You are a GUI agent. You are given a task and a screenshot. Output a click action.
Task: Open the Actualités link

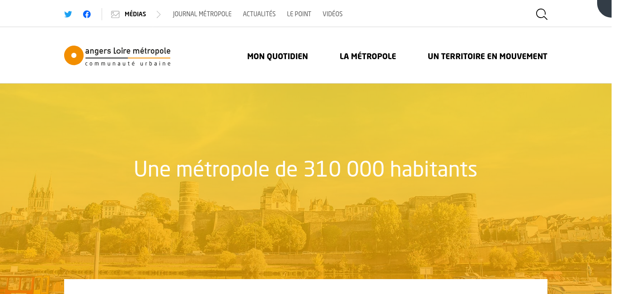pos(259,14)
